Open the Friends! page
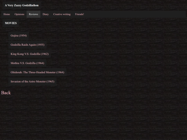 (x=79, y=14)
